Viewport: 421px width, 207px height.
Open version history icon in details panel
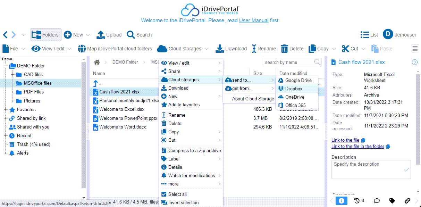point(356,201)
